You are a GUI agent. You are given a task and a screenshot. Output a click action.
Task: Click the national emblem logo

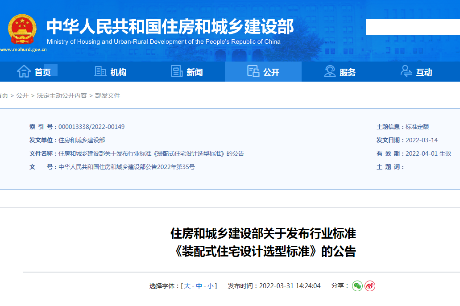[22, 29]
